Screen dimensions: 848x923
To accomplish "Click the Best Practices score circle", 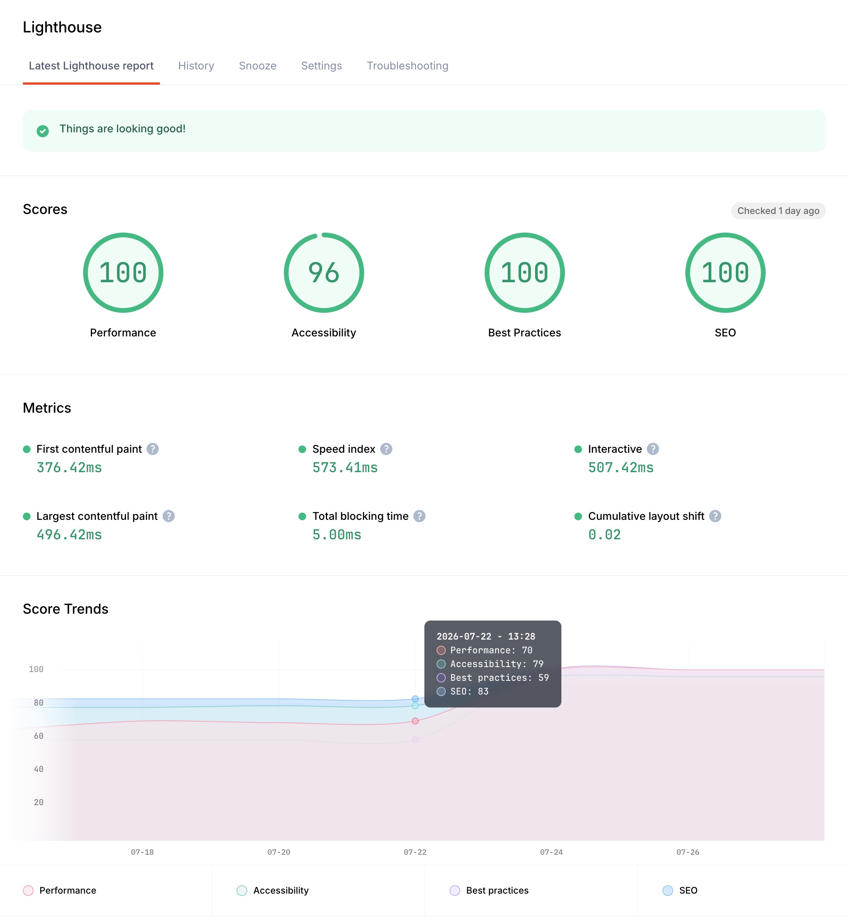I will click(524, 273).
